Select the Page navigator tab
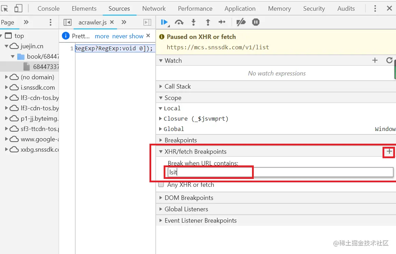The height and width of the screenshot is (254, 396). [8, 22]
